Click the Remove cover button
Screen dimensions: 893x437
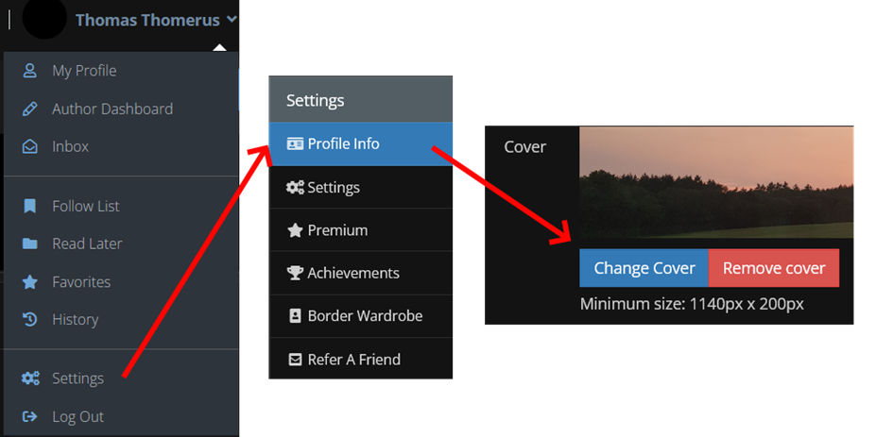click(x=774, y=268)
